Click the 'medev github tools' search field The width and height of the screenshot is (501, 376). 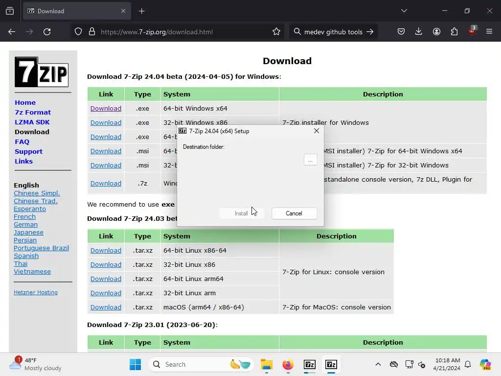(333, 32)
